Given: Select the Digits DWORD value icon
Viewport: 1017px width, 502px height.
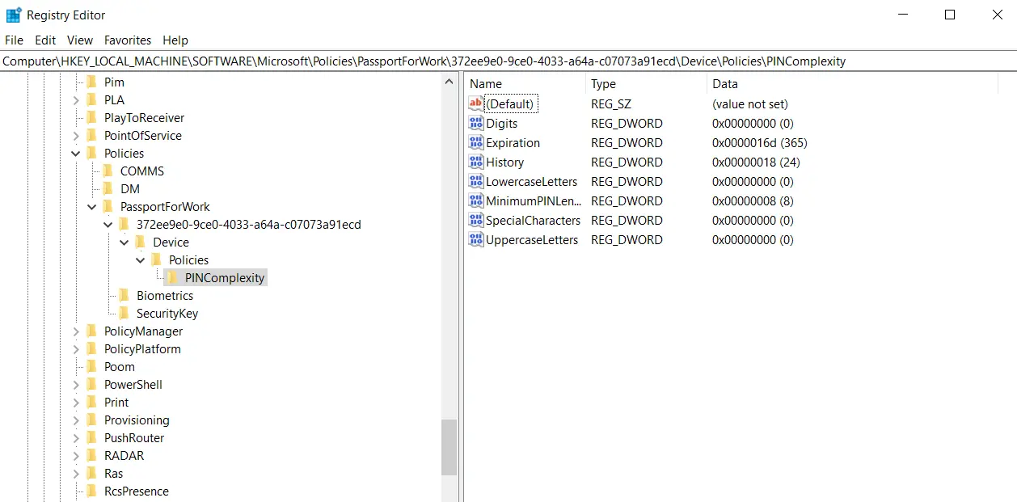Looking at the screenshot, I should click(x=475, y=123).
